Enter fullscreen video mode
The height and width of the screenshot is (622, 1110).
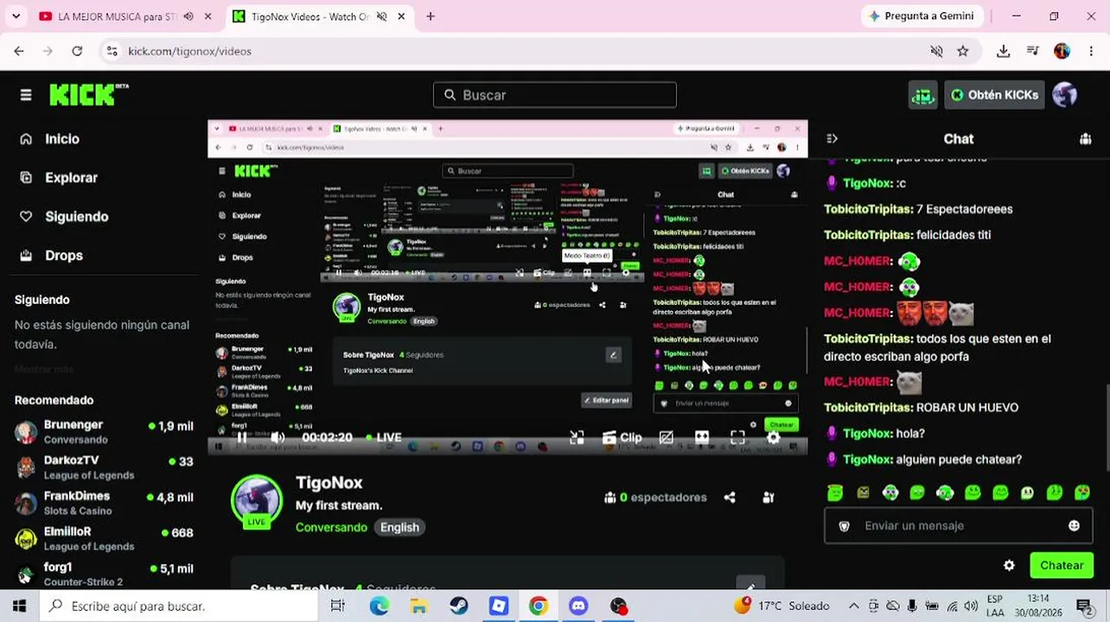click(737, 437)
